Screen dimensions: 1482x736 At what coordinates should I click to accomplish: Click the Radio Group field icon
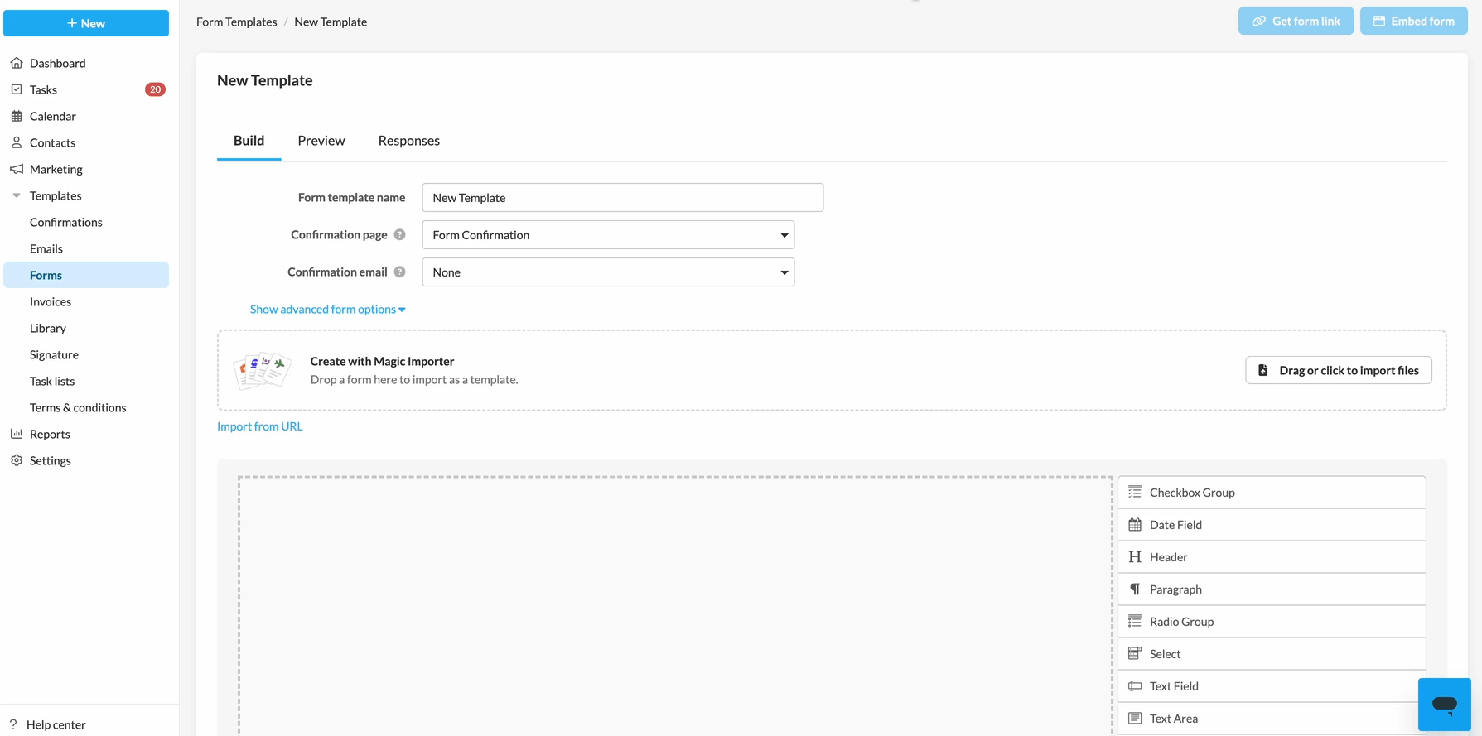click(x=1135, y=622)
